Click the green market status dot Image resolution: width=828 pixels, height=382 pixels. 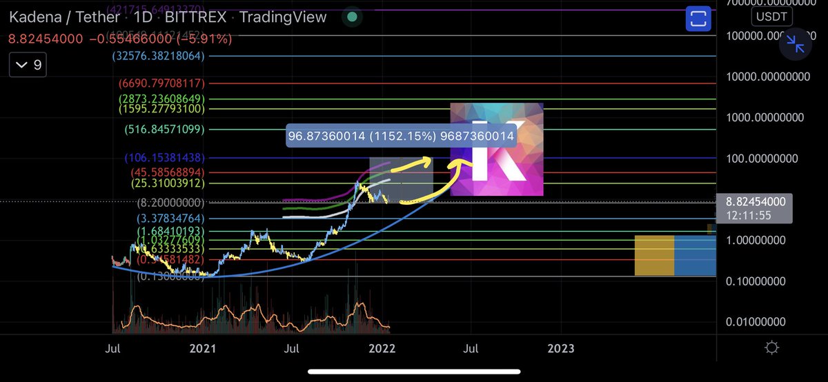(353, 17)
